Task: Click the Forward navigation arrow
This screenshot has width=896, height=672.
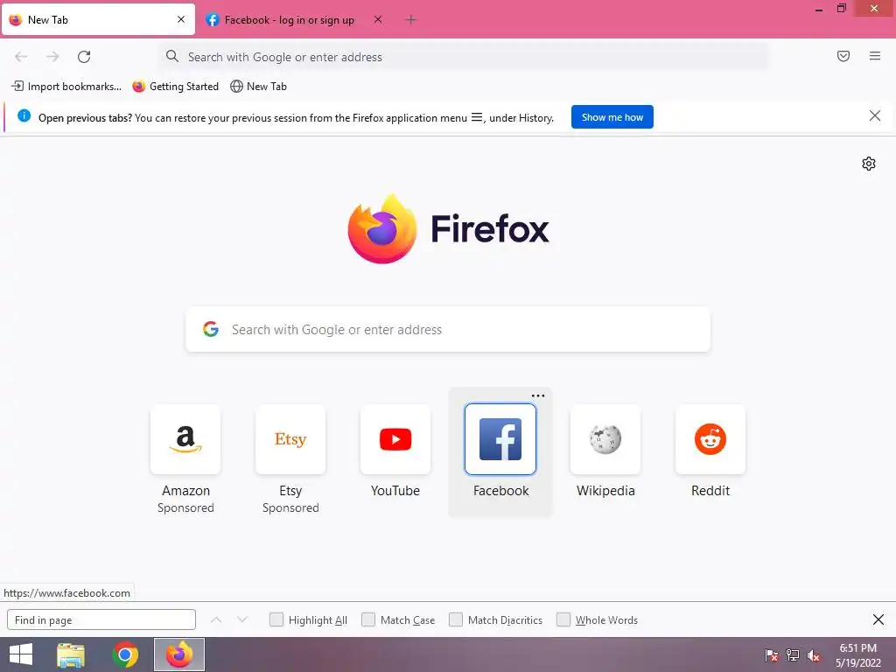Action: [x=52, y=57]
